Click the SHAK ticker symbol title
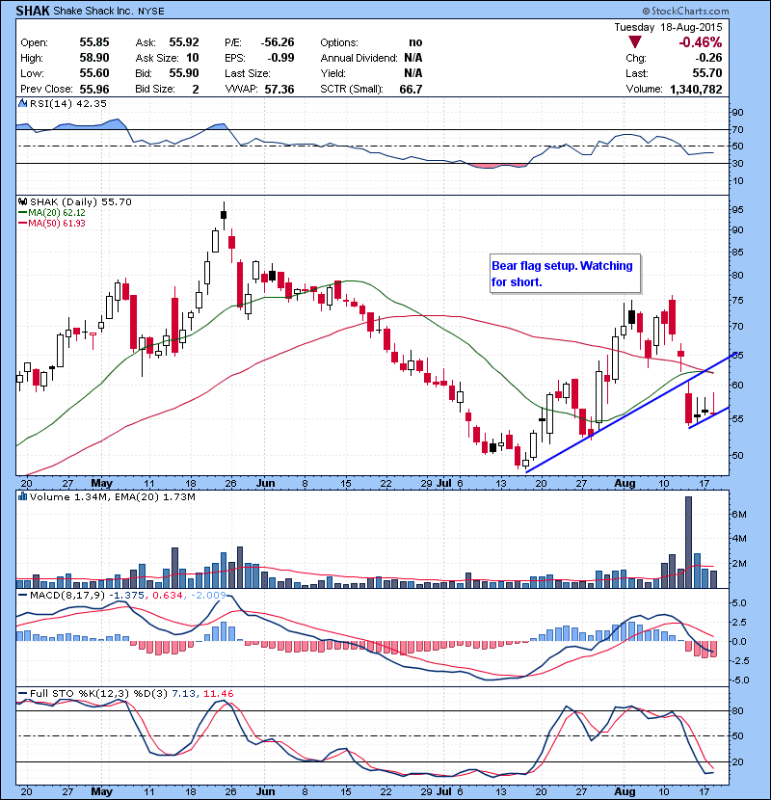 click(x=33, y=11)
